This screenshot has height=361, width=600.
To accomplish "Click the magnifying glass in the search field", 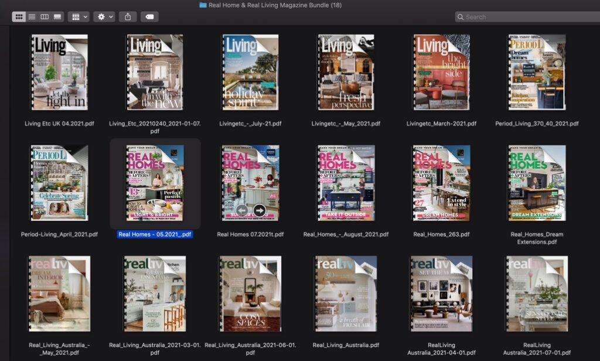I will (461, 17).
